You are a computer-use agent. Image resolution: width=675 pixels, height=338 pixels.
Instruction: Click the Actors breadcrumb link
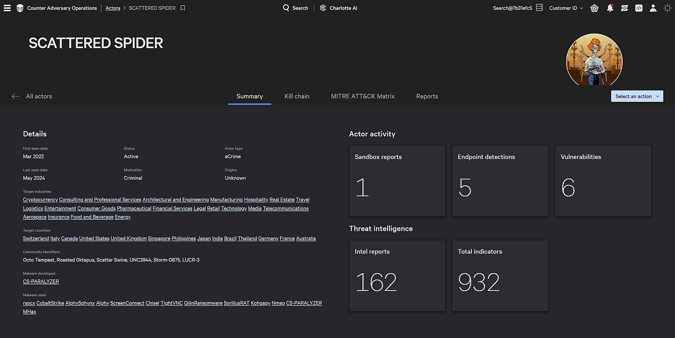click(113, 8)
